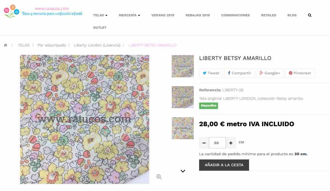Go to the home icon in the breadcrumb
This screenshot has height=191, width=330.
point(5,45)
